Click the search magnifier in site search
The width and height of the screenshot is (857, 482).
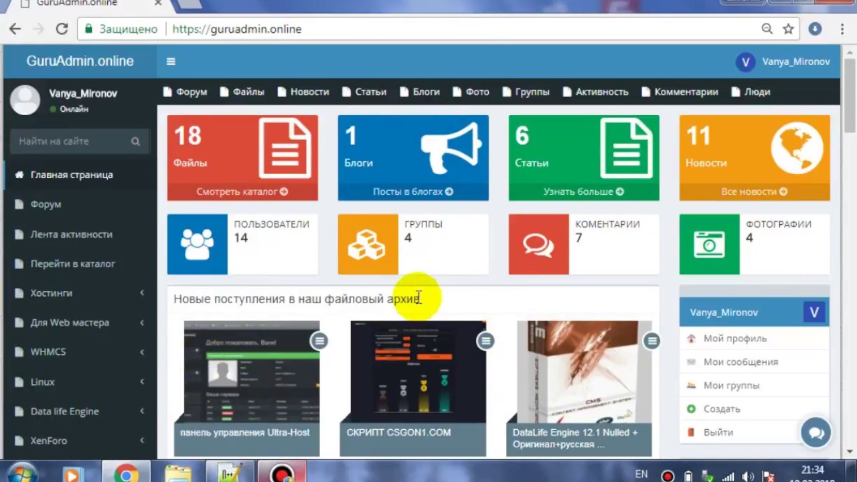(135, 141)
